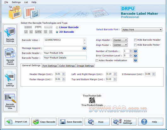This screenshot has width=167, height=130.
Task: Toggle Aztec Reader initialization checkbox
Action: point(97,60)
